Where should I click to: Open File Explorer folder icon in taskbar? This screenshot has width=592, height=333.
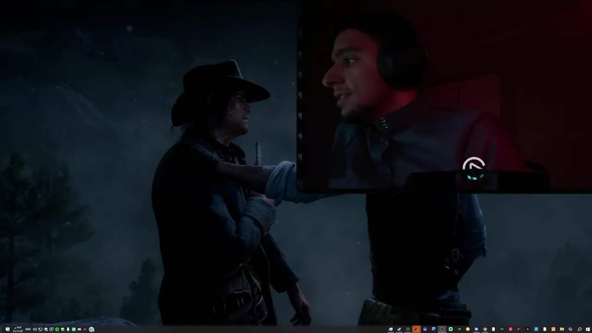click(x=562, y=329)
